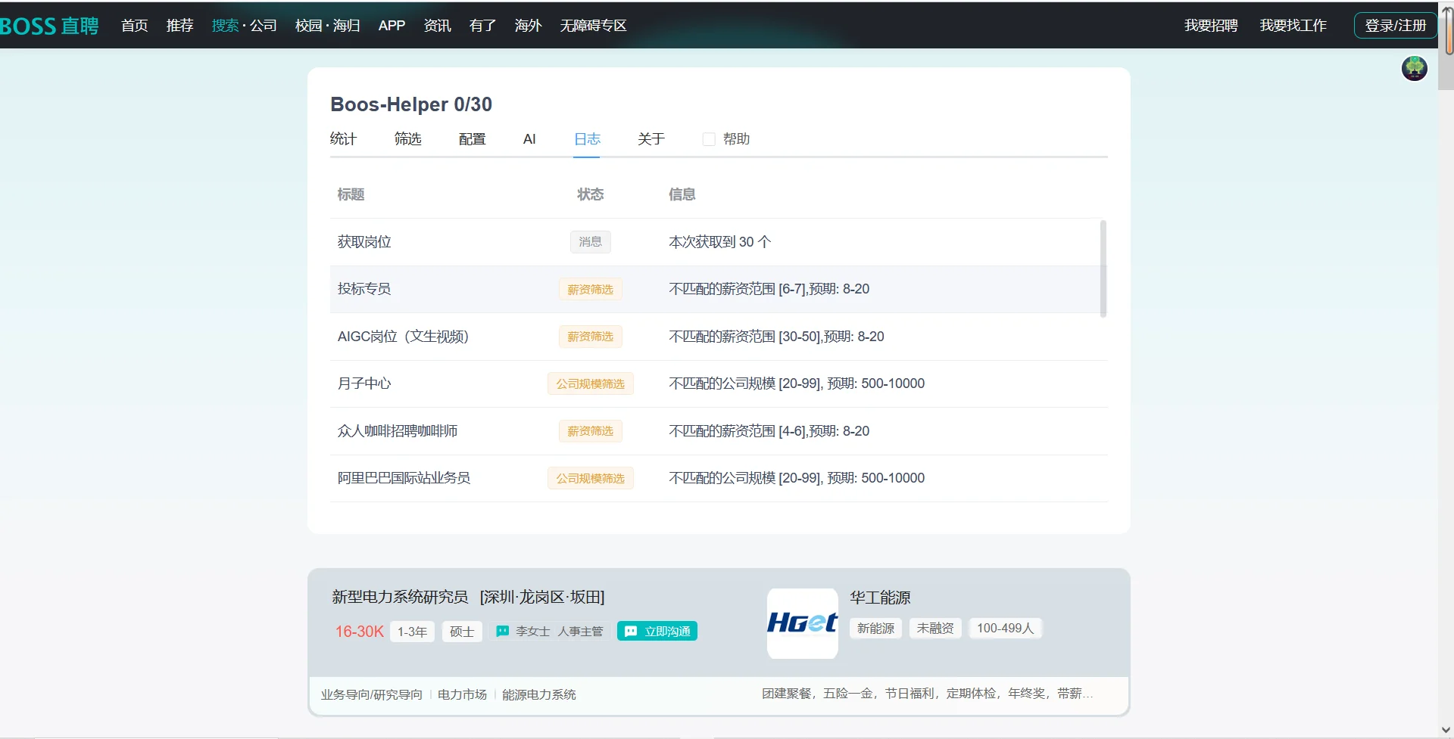Click the 获取岗位 log row title
Screen dimensions: 1454x739
(364, 242)
